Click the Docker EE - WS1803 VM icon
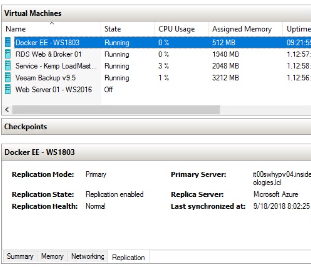The height and width of the screenshot is (268, 311). tap(8, 42)
